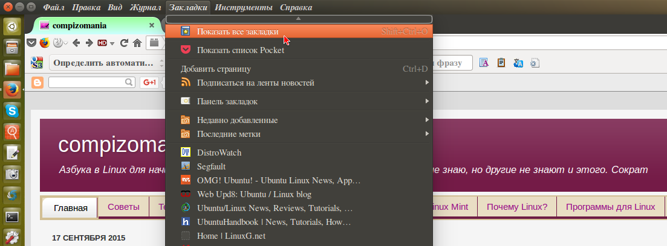Viewport: 667px width, 246px height.
Task: Go to the home page
Action: [x=137, y=42]
